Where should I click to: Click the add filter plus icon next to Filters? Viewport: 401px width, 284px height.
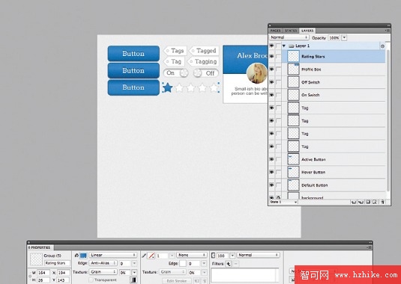[x=229, y=264]
